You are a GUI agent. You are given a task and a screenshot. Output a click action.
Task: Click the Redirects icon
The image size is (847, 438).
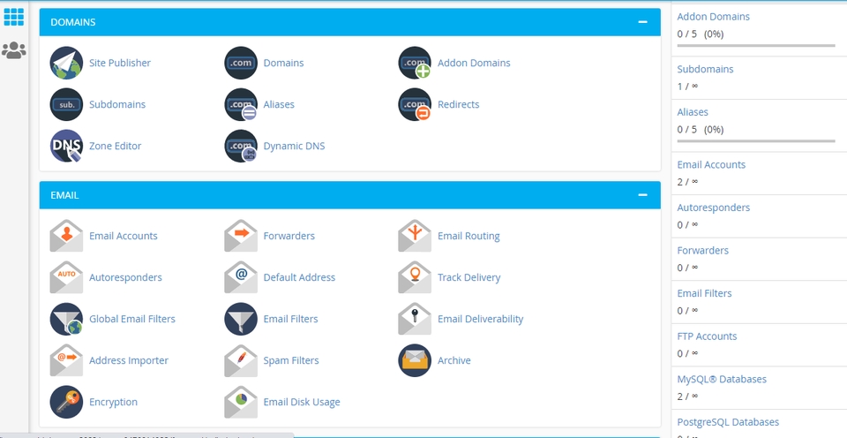click(x=415, y=104)
